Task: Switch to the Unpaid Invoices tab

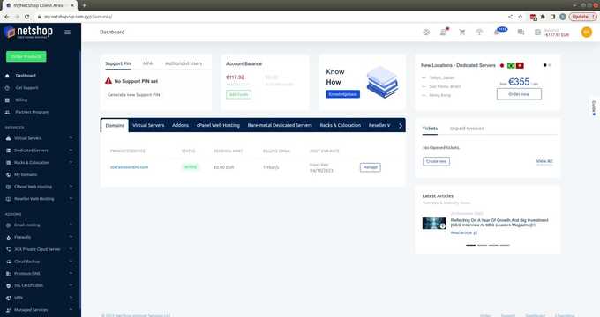Action: pyautogui.click(x=467, y=129)
